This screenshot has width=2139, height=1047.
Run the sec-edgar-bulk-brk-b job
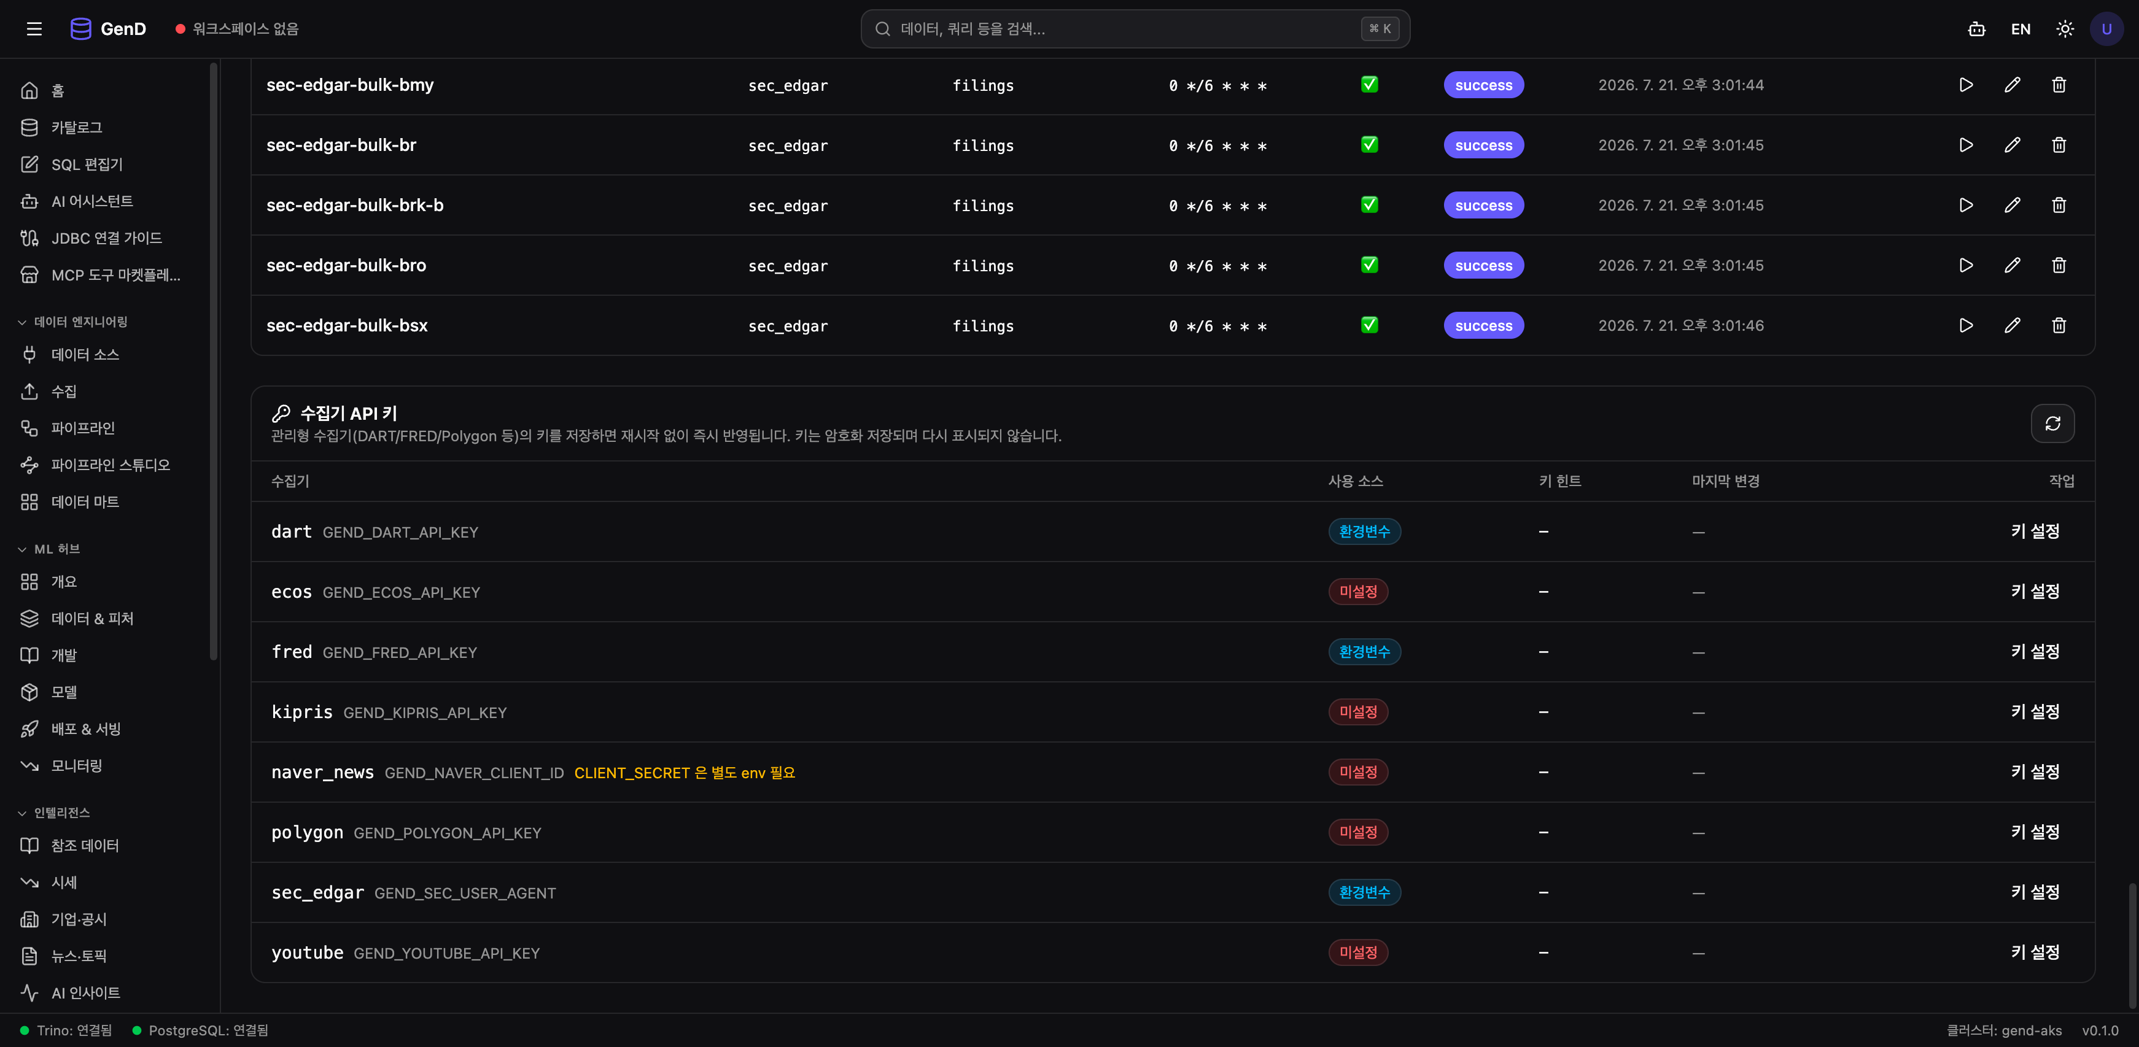1965,205
